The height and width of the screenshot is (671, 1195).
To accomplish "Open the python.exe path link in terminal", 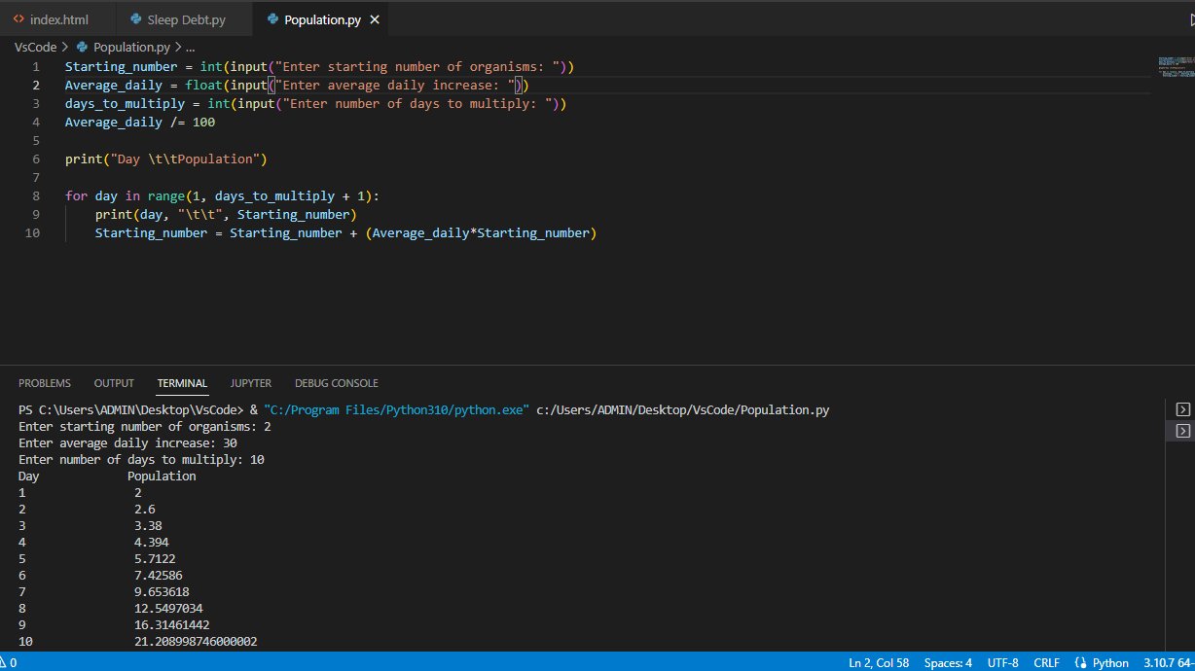I will coord(395,409).
